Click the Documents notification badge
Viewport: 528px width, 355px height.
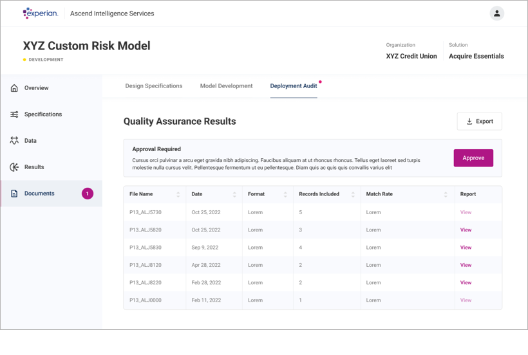click(88, 194)
